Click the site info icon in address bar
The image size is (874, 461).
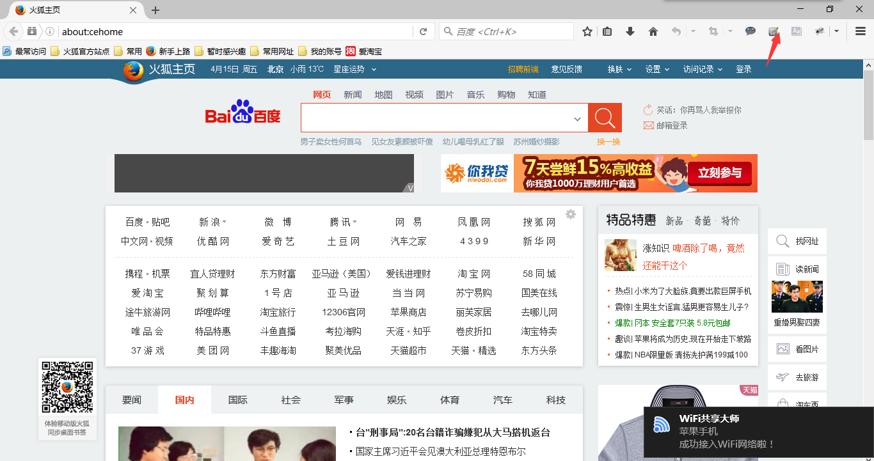50,31
